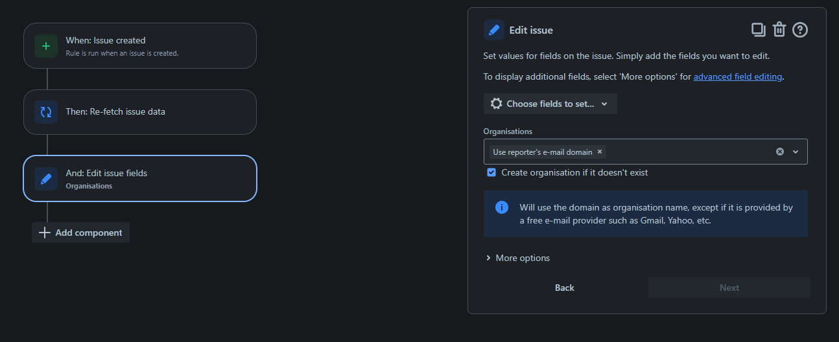The image size is (839, 342).
Task: Open the Choose fields to set dropdown
Action: pyautogui.click(x=550, y=104)
